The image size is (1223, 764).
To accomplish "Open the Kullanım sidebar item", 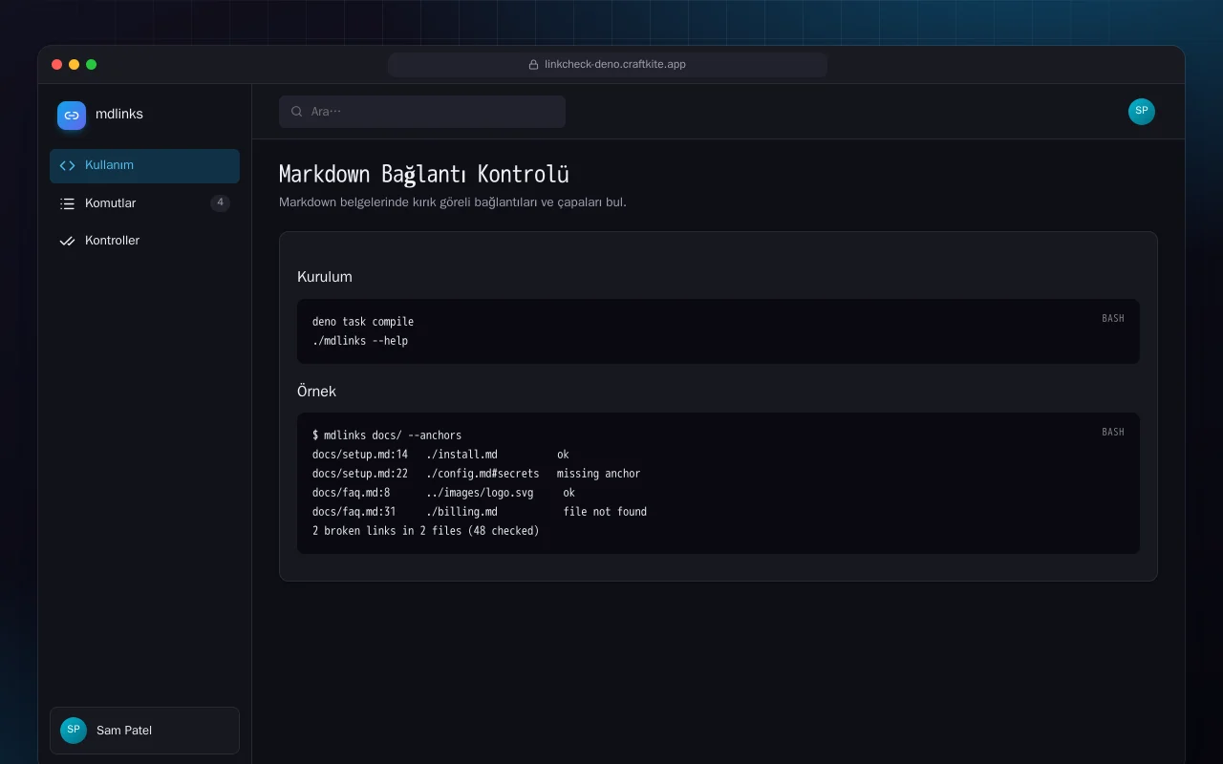I will (144, 165).
